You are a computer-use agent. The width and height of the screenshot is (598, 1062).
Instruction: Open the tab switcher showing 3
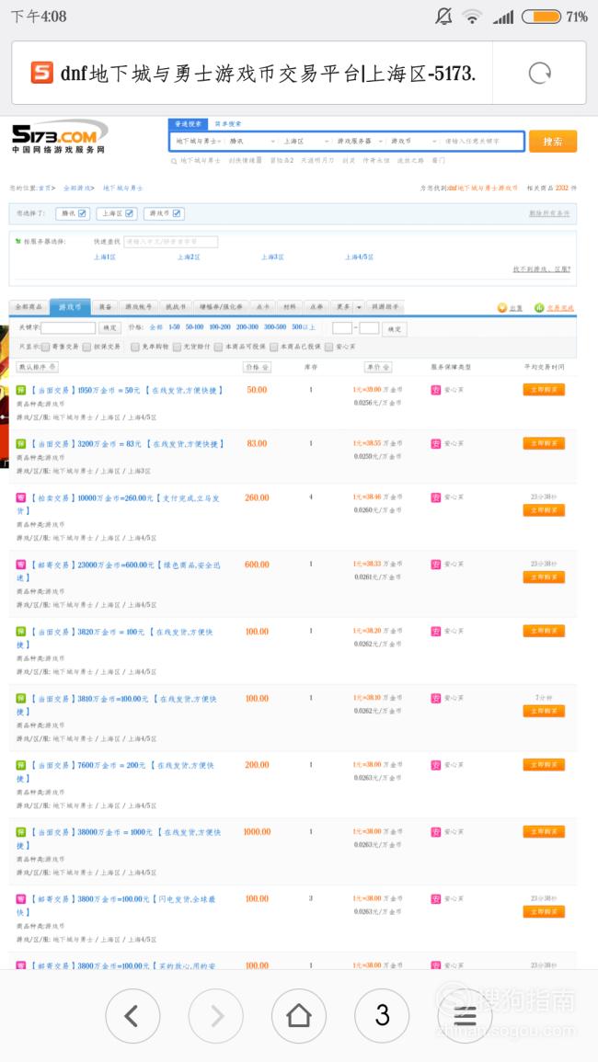382,1016
